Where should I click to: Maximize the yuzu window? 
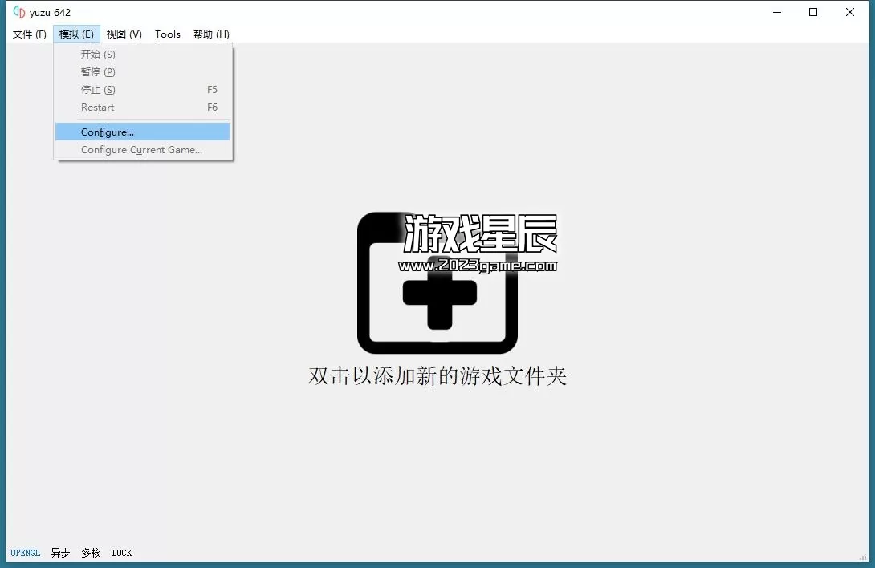click(813, 12)
